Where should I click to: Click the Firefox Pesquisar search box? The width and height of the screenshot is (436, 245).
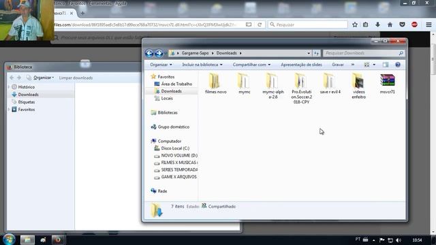point(308,24)
